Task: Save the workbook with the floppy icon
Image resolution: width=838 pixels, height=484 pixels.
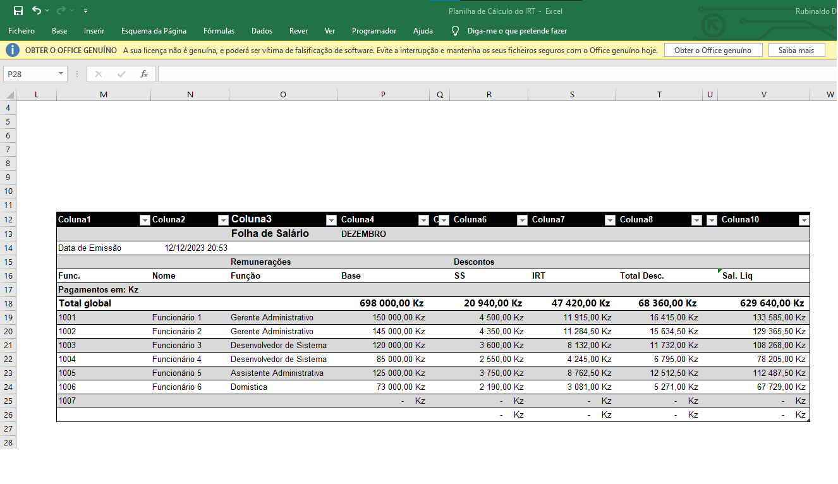Action: click(x=18, y=11)
